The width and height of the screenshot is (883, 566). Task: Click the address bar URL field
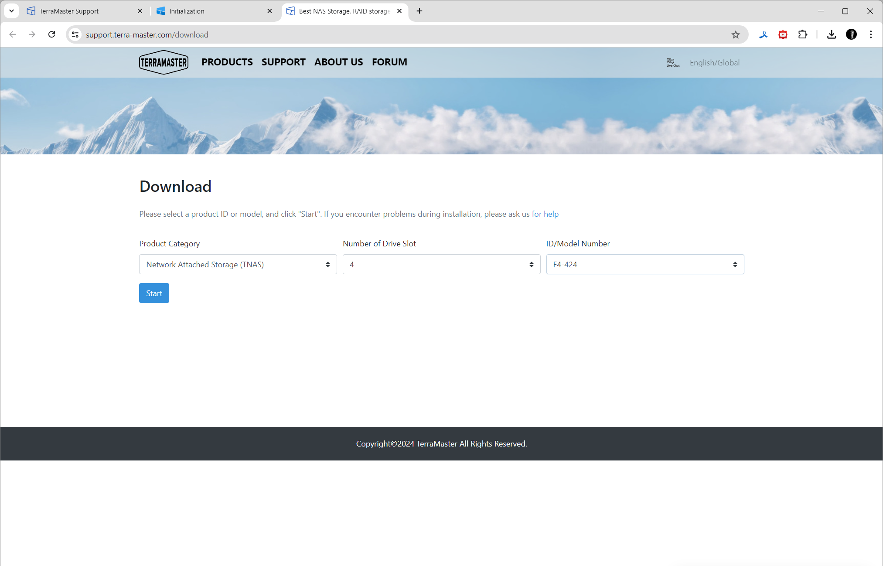coord(392,35)
